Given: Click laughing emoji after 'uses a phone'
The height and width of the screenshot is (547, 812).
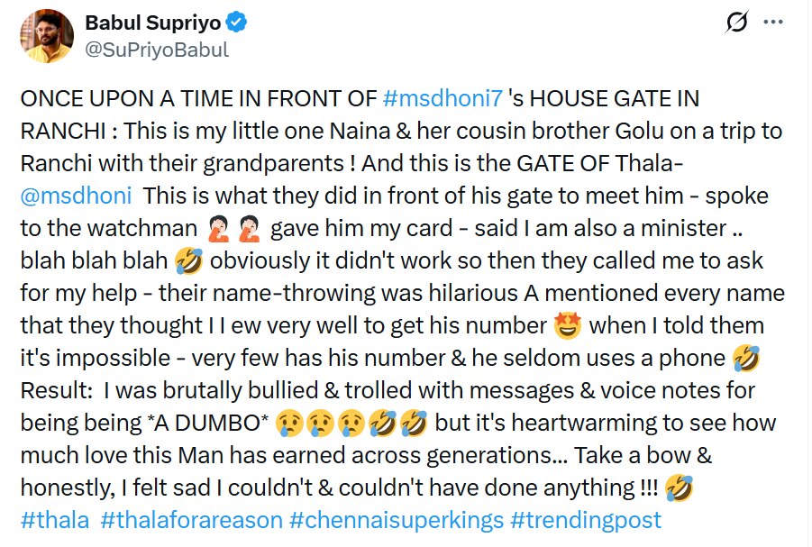Looking at the screenshot, I should point(747,358).
